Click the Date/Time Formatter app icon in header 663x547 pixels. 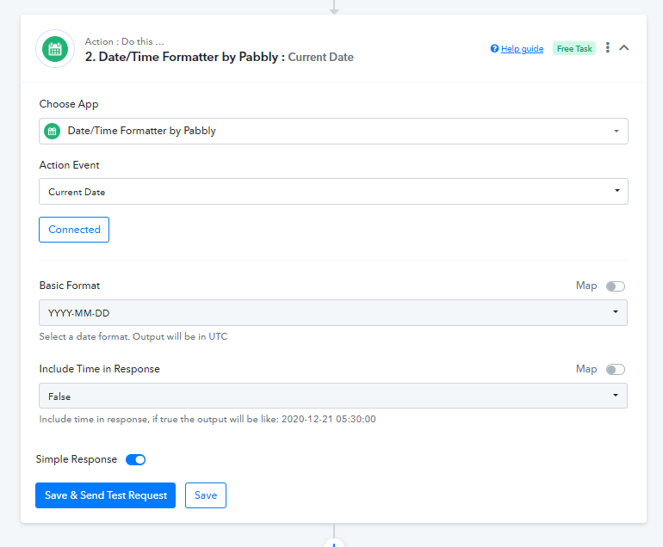55,49
